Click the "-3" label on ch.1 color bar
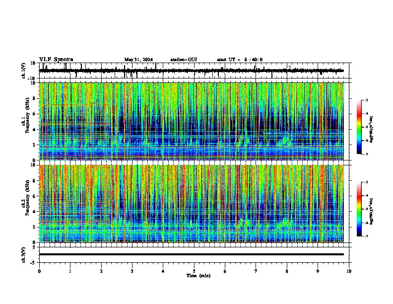 click(x=366, y=100)
